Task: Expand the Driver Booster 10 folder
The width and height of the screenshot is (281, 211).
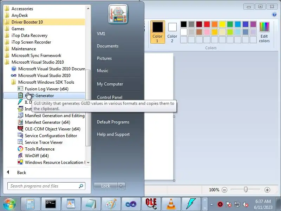Action: (x=44, y=22)
